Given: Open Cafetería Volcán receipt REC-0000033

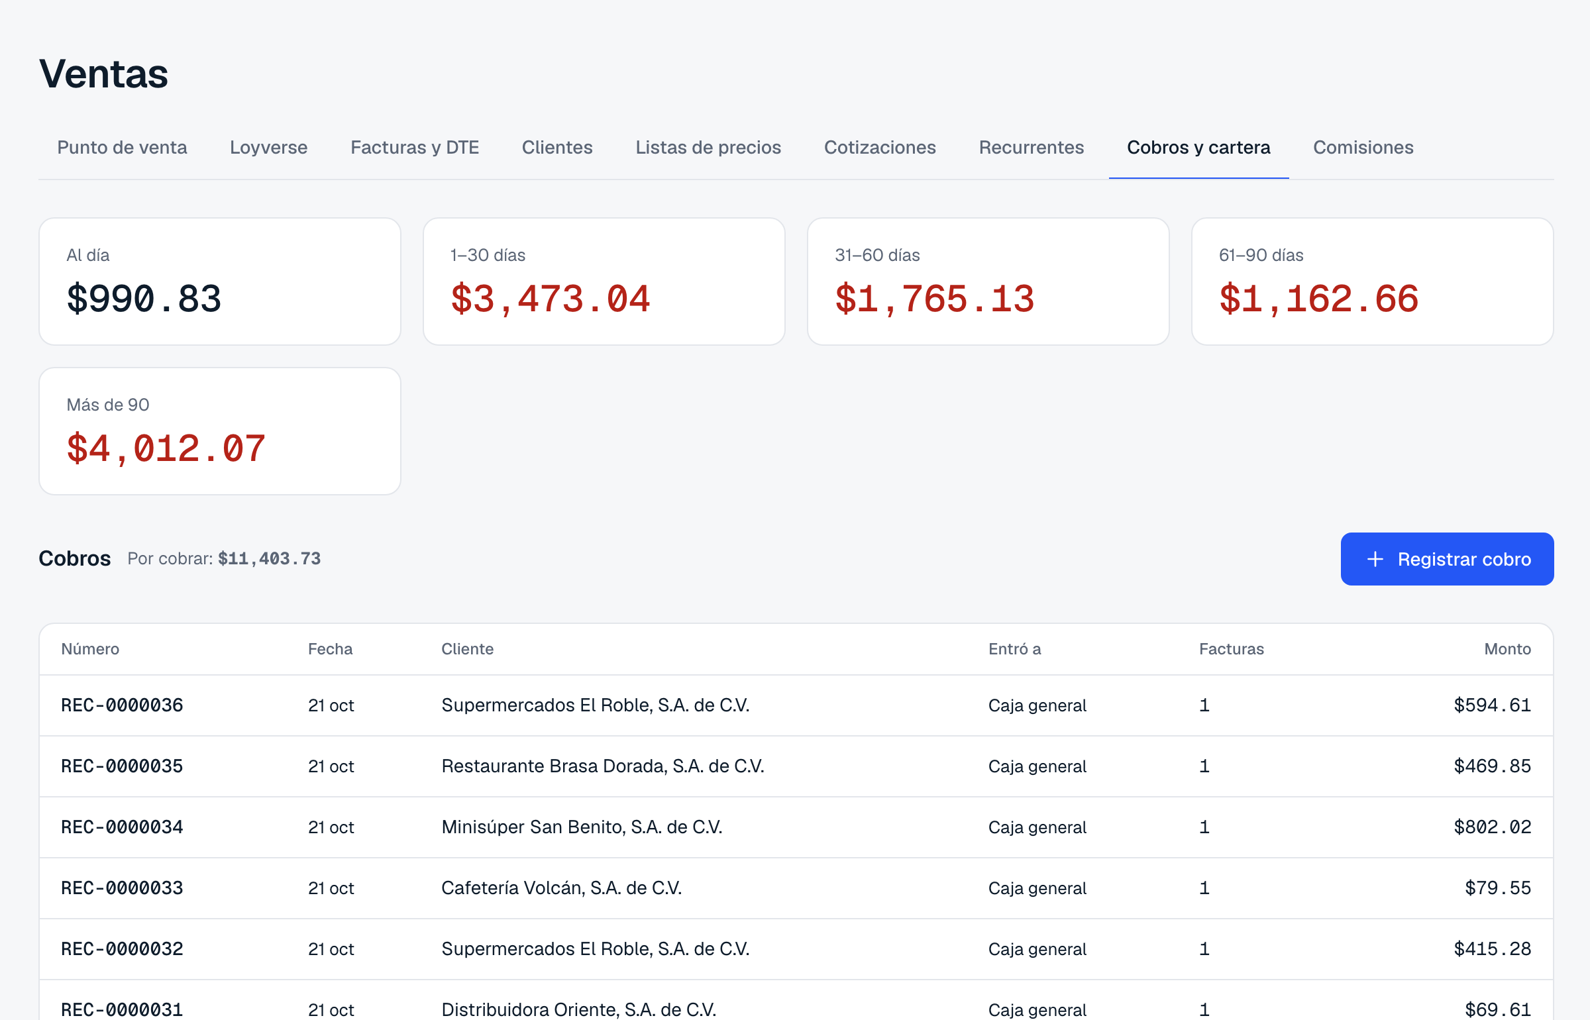Looking at the screenshot, I should pos(796,888).
